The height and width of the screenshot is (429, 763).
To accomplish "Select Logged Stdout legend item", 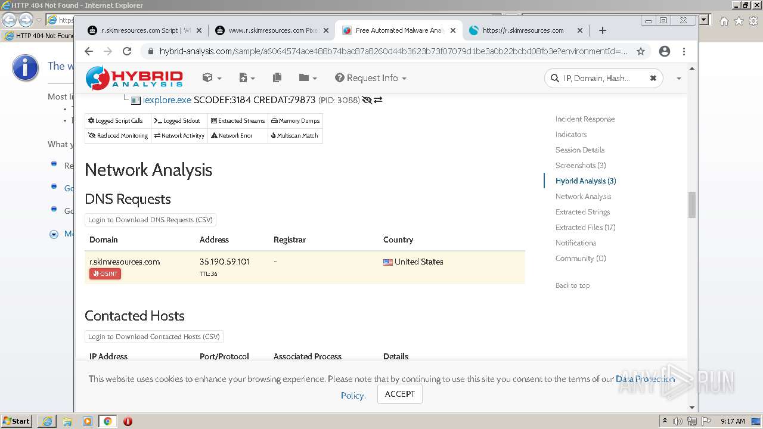I will pos(179,121).
